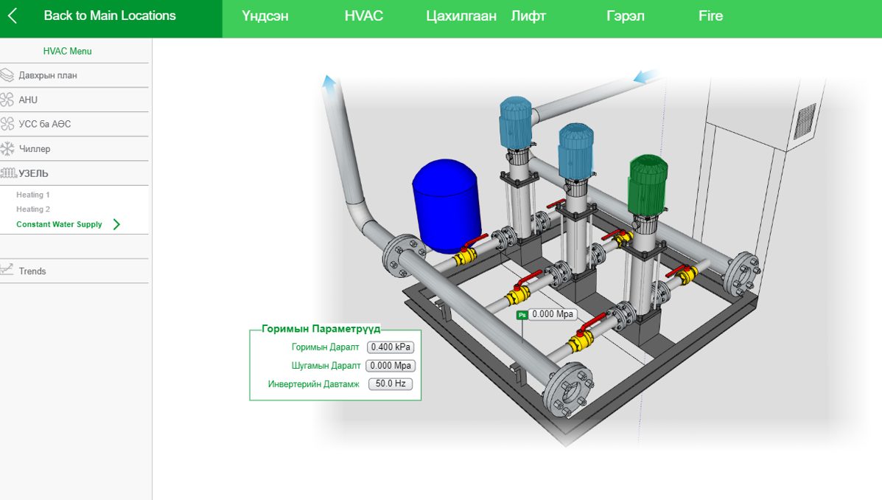This screenshot has width=882, height=500.
Task: Click the 0.400 kPa pressure value
Action: [x=391, y=347]
